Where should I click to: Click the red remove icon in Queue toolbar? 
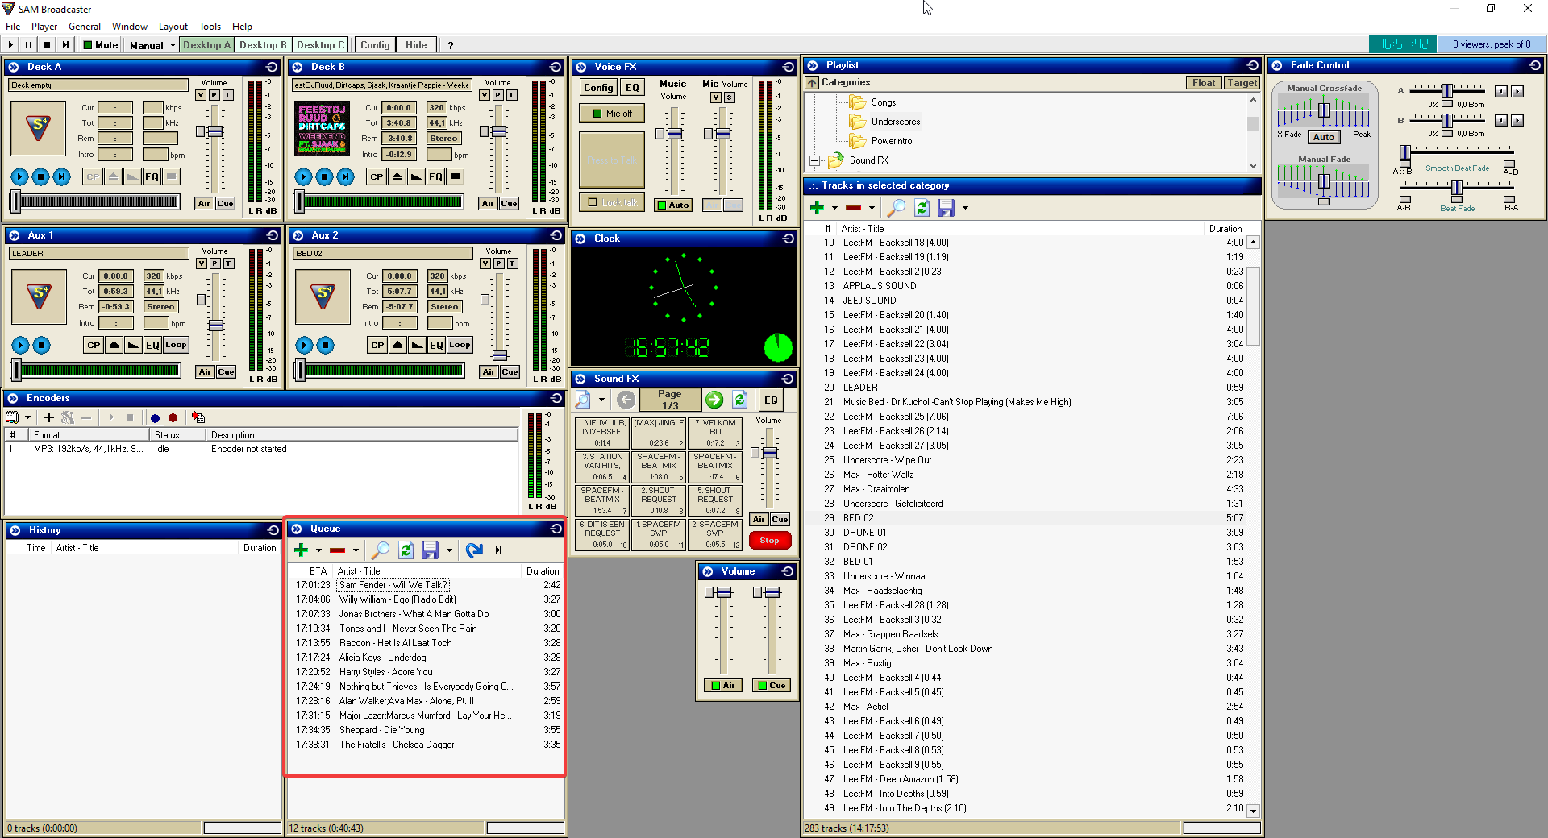(337, 550)
